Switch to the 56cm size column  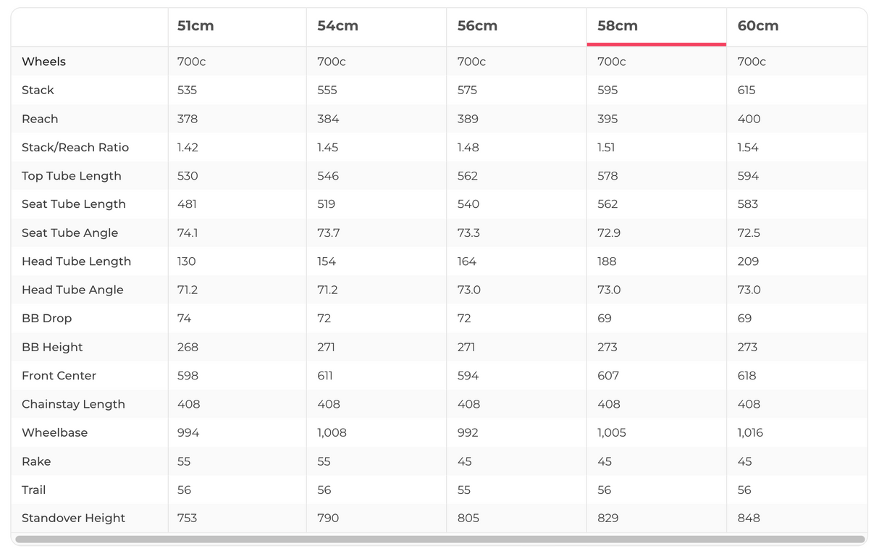[477, 26]
